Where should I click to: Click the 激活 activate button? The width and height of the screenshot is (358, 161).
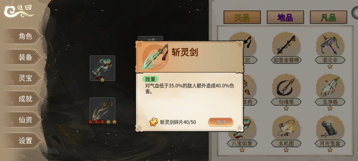click(x=221, y=122)
